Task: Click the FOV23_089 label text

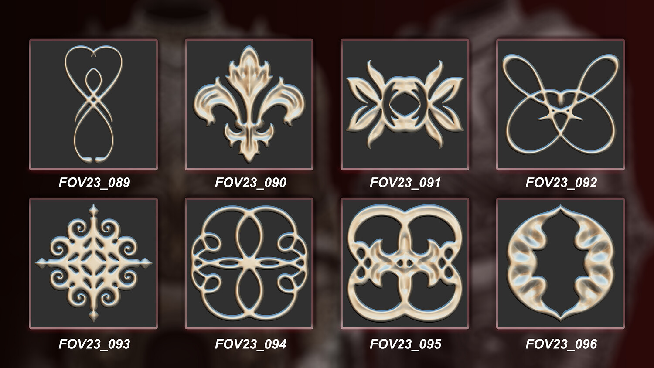Action: [x=94, y=182]
